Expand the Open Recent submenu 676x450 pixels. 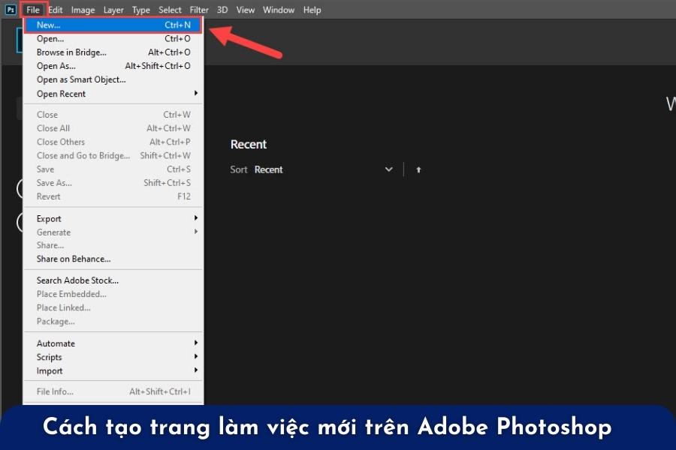61,93
